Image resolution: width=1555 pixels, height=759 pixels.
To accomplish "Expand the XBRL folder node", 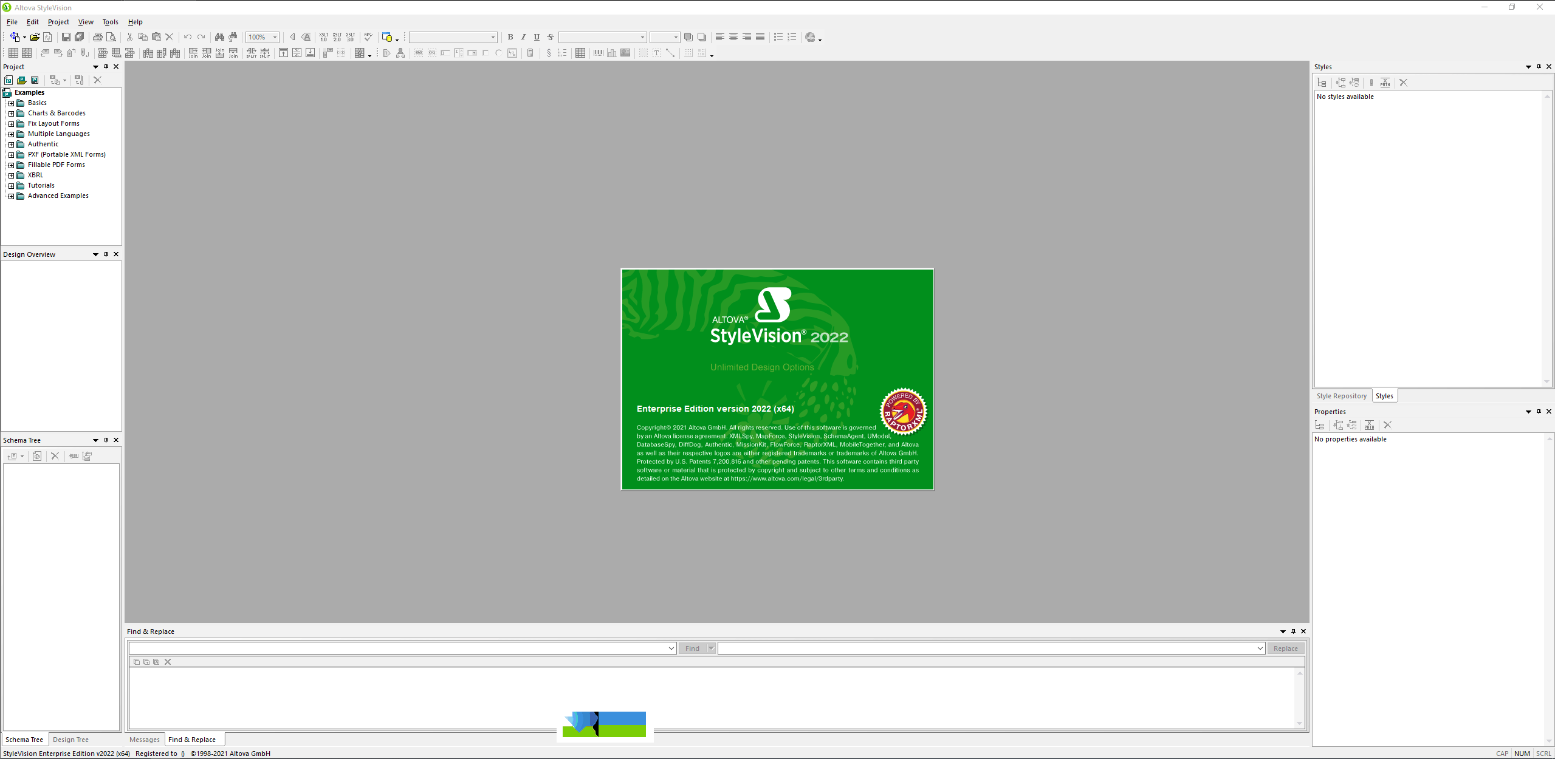I will [x=11, y=175].
